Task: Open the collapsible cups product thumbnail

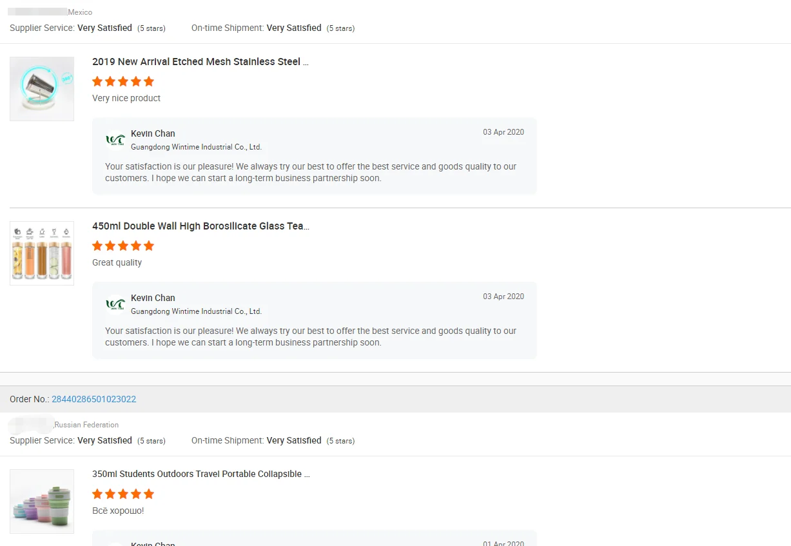Action: point(42,502)
